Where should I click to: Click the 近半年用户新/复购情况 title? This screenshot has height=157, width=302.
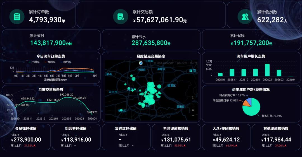251,89
